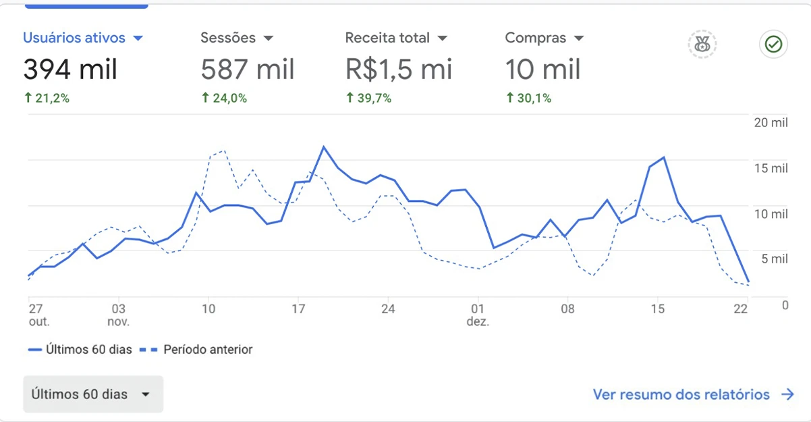
Task: Click the 15 dez. spike on solid line
Action: tap(665, 157)
